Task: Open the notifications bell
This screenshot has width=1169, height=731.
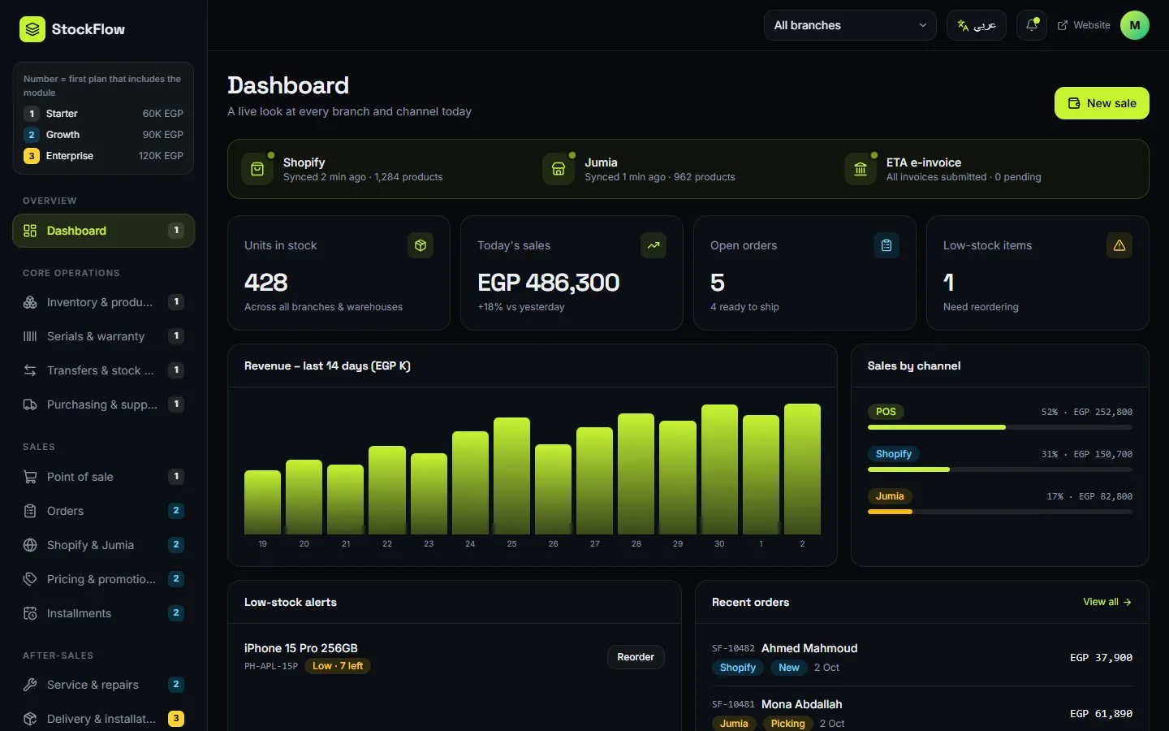Action: tap(1032, 25)
